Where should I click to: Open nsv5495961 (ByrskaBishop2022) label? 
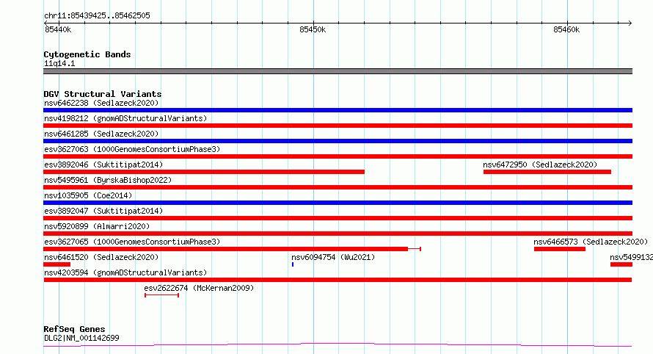click(108, 180)
